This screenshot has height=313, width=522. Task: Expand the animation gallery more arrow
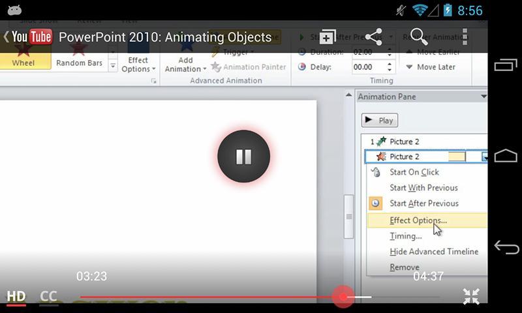click(113, 66)
